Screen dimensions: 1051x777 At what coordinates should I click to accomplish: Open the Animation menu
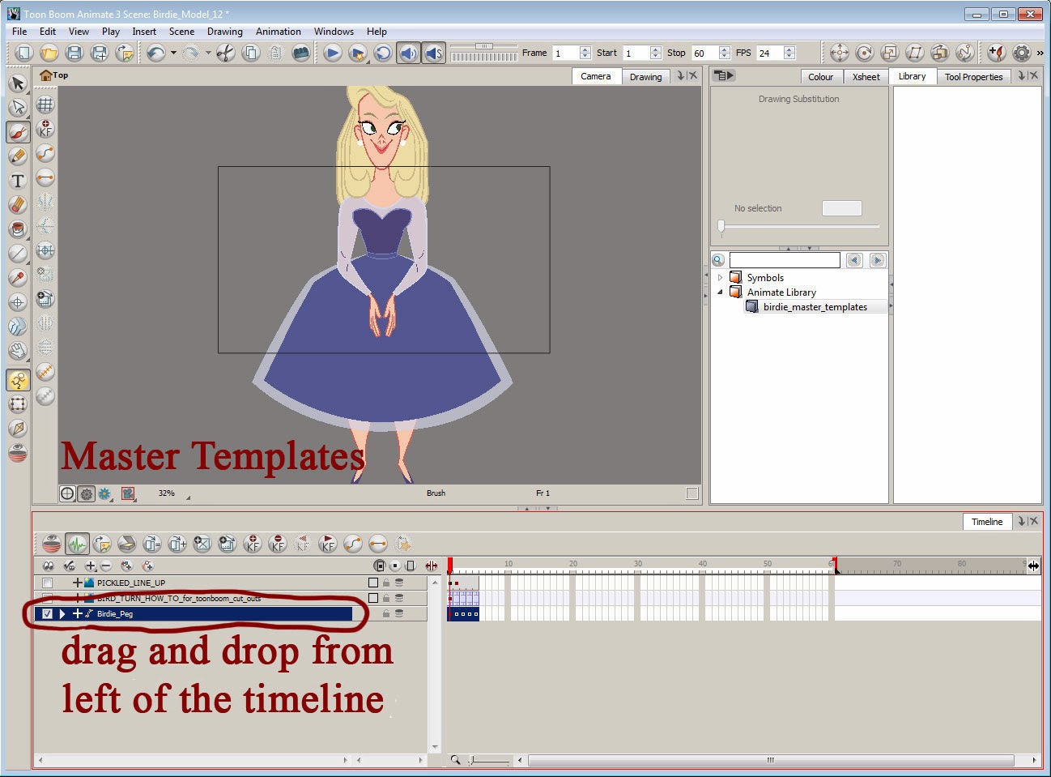278,31
